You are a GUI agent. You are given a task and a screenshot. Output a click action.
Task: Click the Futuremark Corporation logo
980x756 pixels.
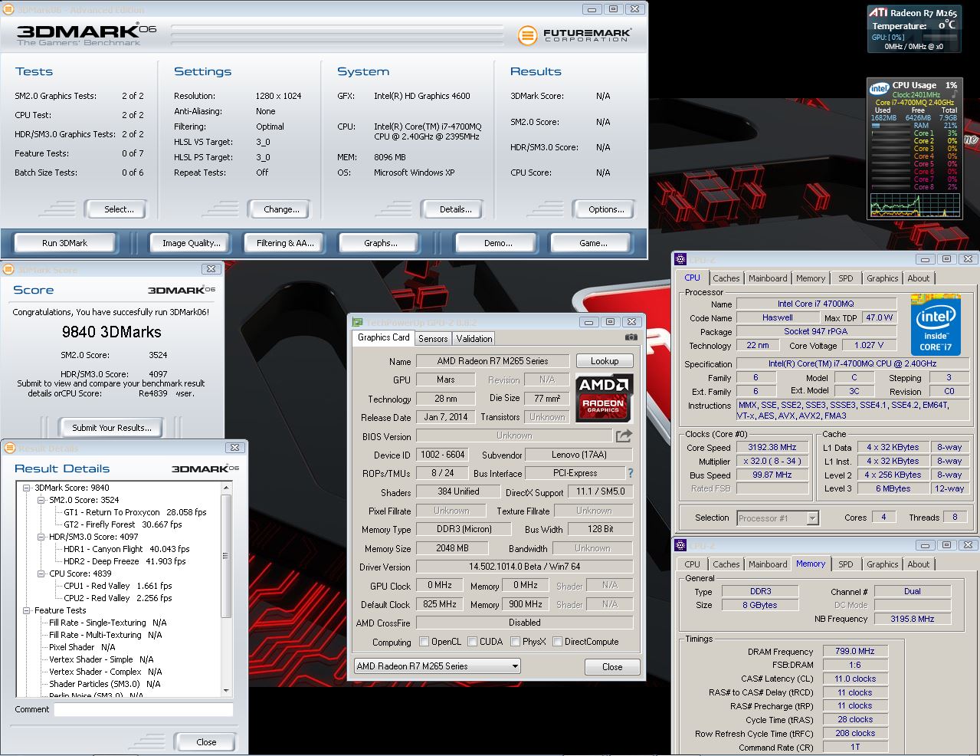(x=574, y=35)
